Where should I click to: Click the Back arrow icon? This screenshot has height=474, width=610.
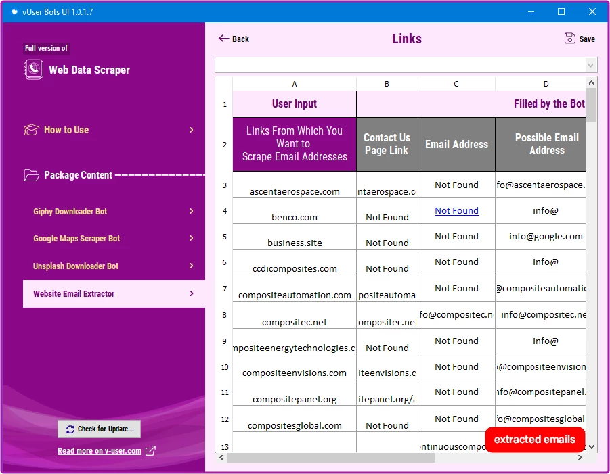click(223, 38)
